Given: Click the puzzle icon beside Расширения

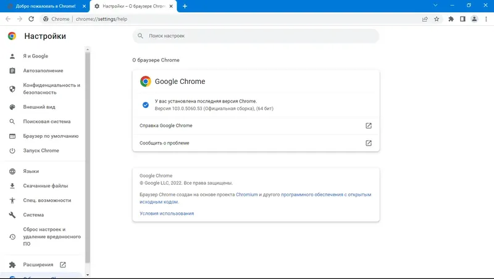Looking at the screenshot, I should coord(12,265).
